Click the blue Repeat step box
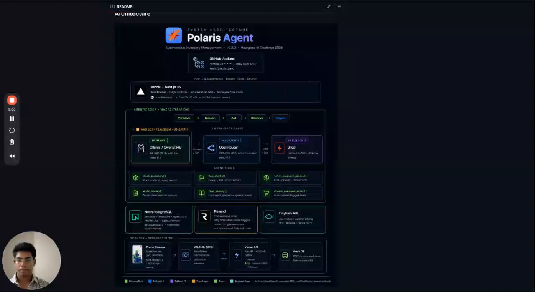The height and width of the screenshot is (292, 535). (x=280, y=118)
